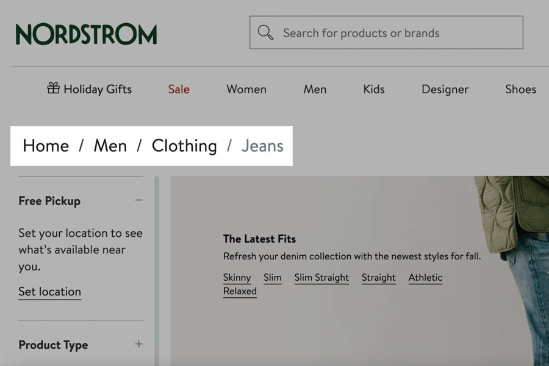549x366 pixels.
Task: Collapse the Free Pickup filter section
Action: (138, 200)
